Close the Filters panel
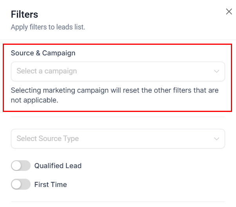The height and width of the screenshot is (207, 236). click(x=229, y=12)
